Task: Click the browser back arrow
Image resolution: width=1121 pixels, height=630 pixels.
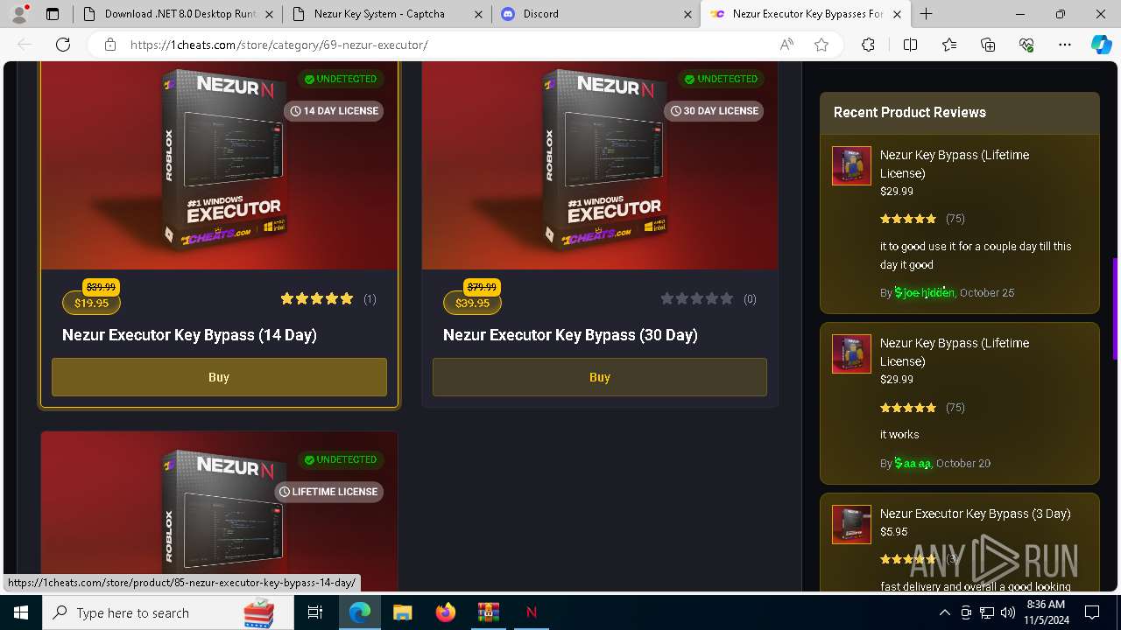Action: point(25,45)
